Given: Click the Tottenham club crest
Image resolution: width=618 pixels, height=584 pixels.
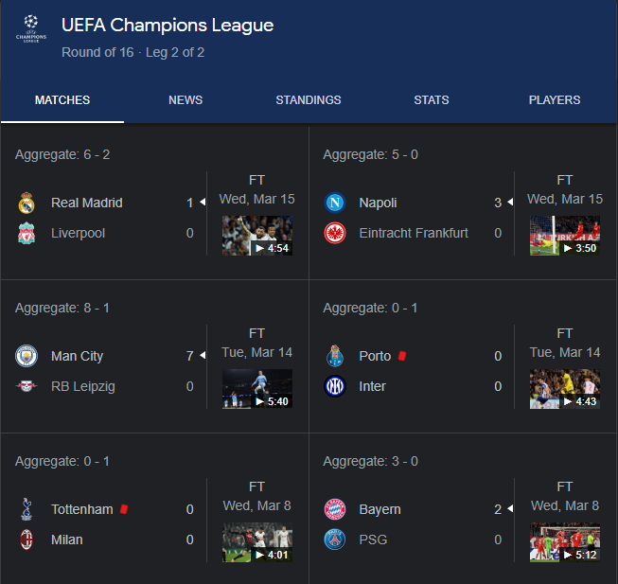Looking at the screenshot, I should tap(26, 509).
